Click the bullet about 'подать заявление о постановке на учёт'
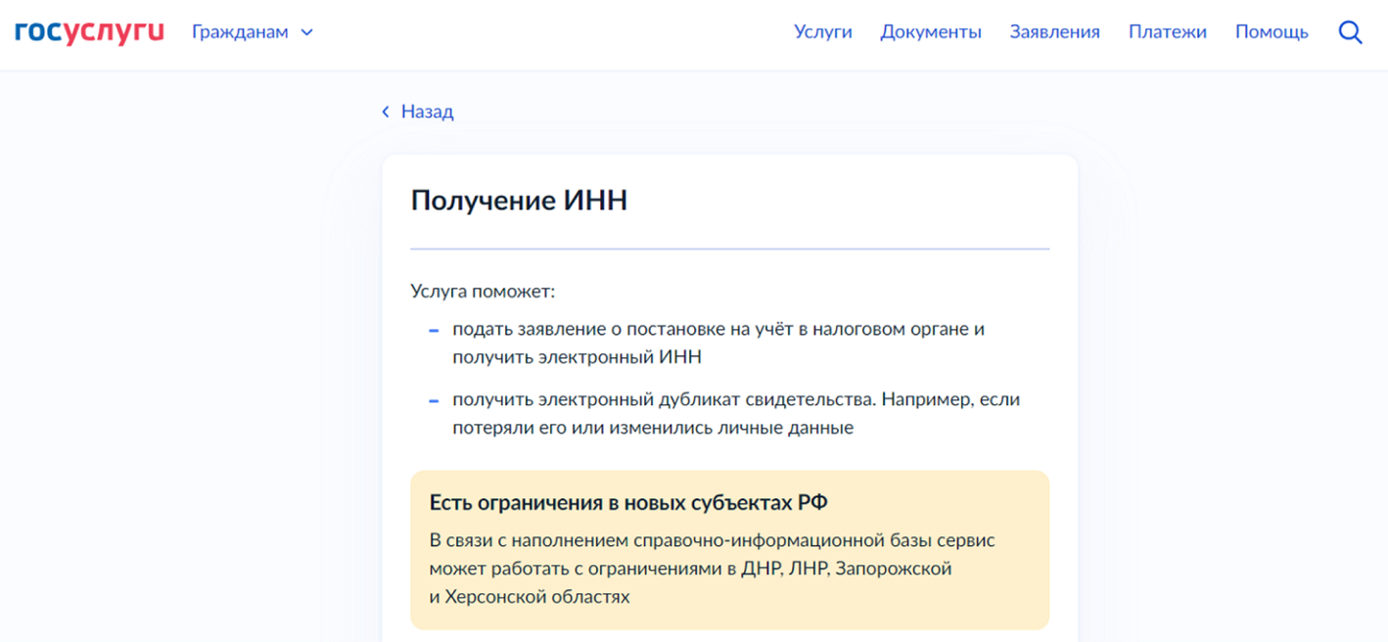1388x642 pixels. [x=718, y=344]
